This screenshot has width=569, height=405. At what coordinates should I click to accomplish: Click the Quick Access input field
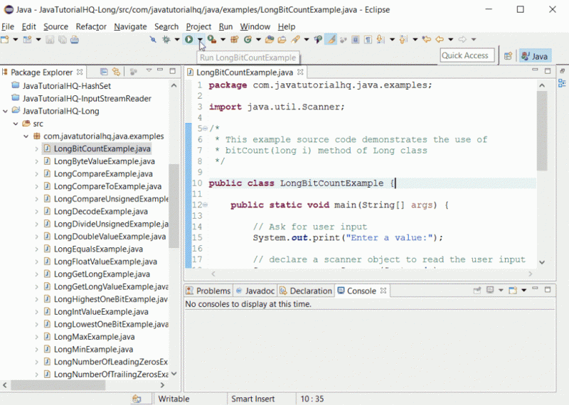tap(467, 55)
